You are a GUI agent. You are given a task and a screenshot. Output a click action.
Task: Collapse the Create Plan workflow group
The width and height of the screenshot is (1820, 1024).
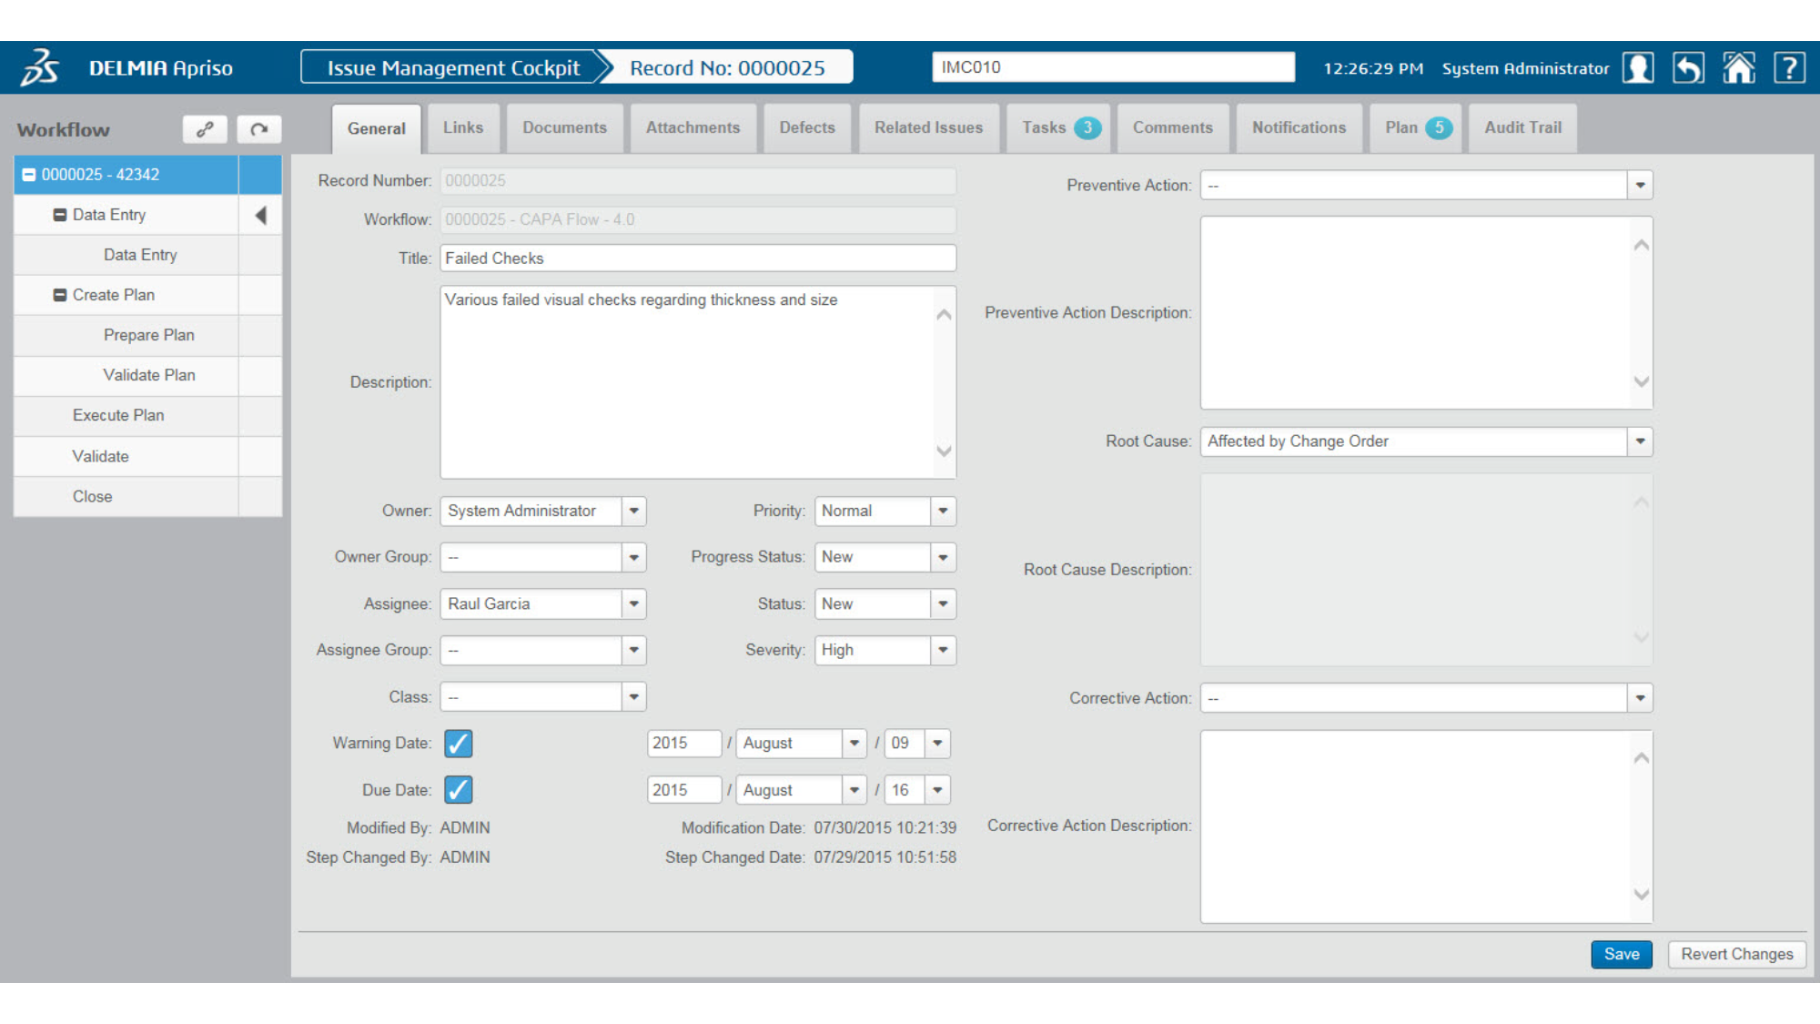point(60,295)
